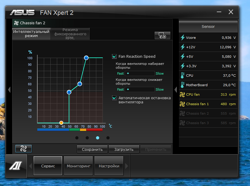Image resolution: width=250 pixels, height=186 pixels.
Task: Click the CPU fan 313 rpm value
Action: coord(228,94)
